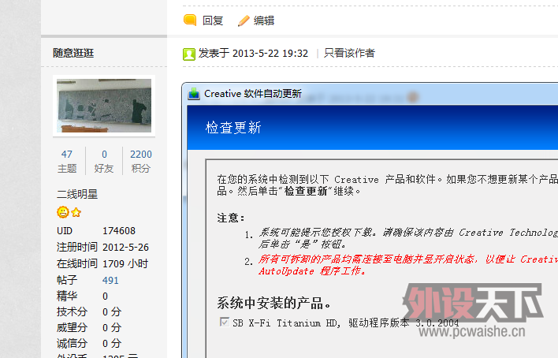The image size is (558, 358).
Task: Click the 注意: label in the dialog
Action: [231, 218]
